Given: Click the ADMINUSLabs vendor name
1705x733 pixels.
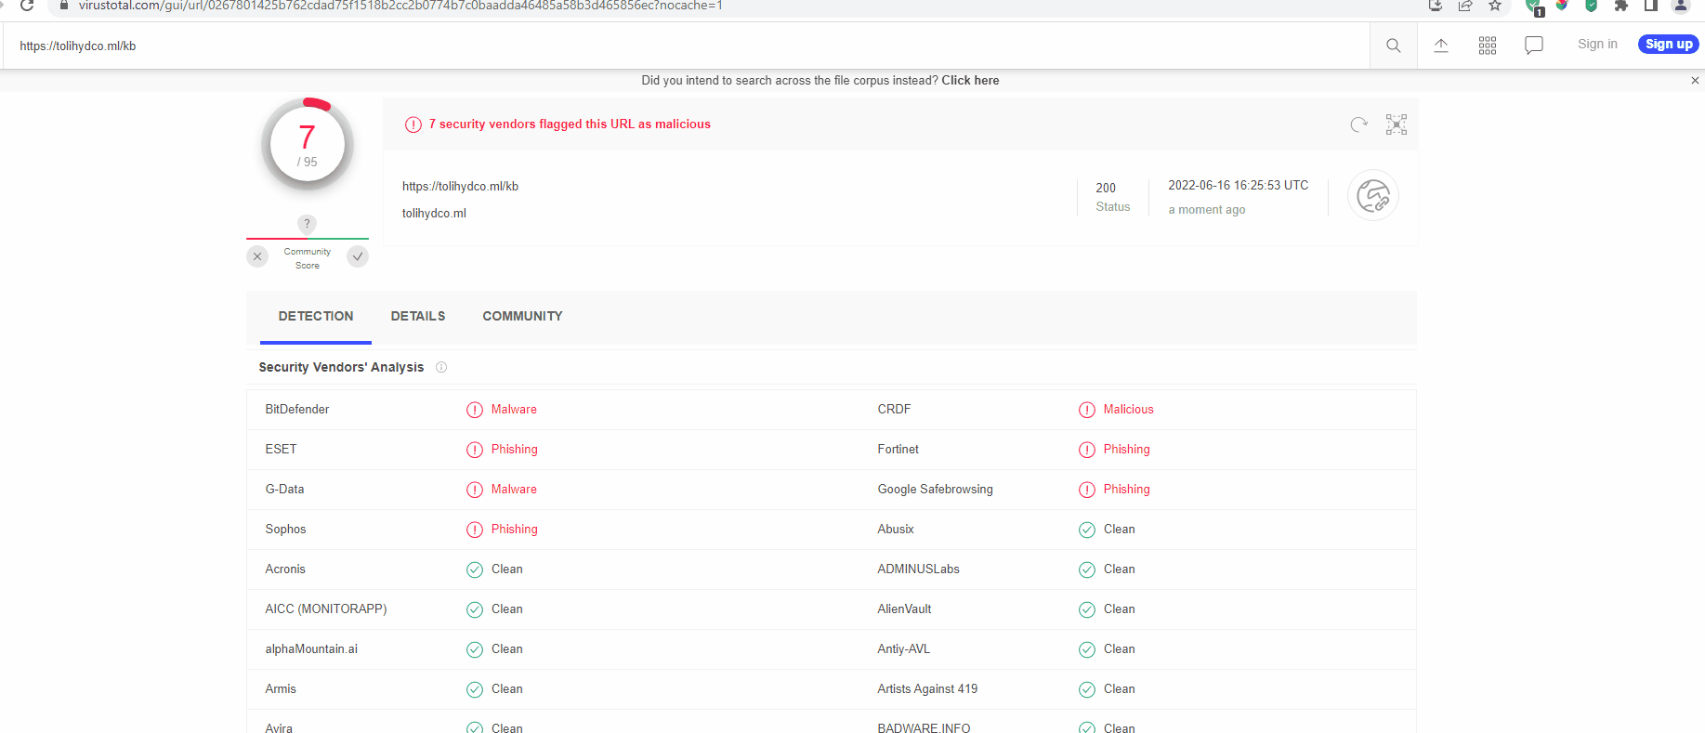Looking at the screenshot, I should [918, 569].
